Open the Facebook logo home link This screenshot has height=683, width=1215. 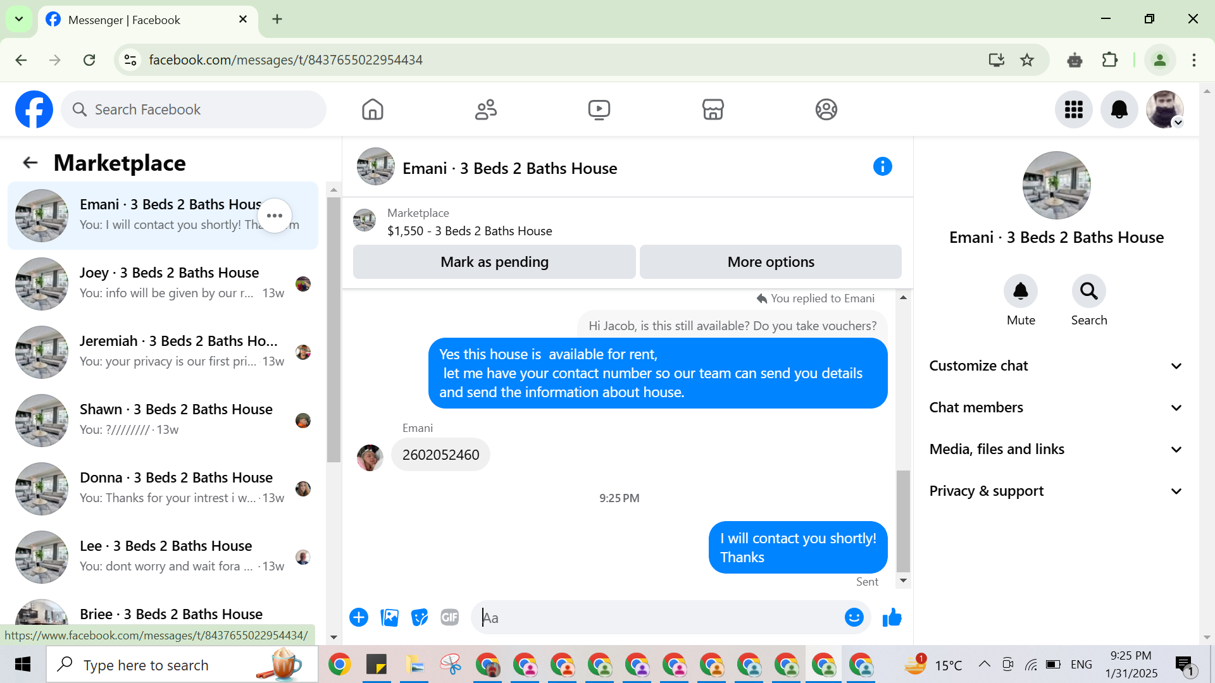coord(34,109)
